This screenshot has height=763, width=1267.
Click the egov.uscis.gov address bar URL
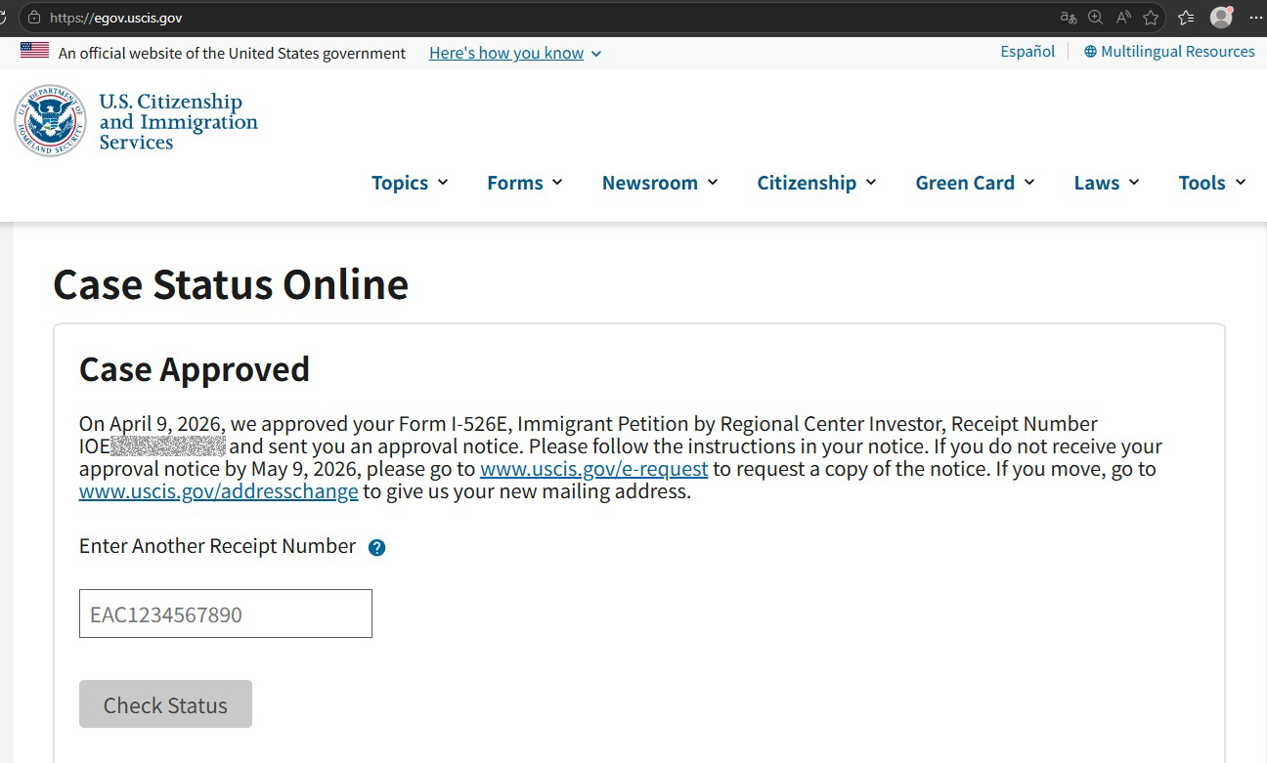tap(115, 18)
